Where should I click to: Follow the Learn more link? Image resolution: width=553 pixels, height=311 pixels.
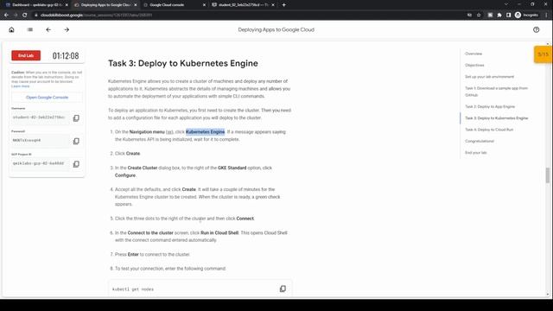point(21,86)
